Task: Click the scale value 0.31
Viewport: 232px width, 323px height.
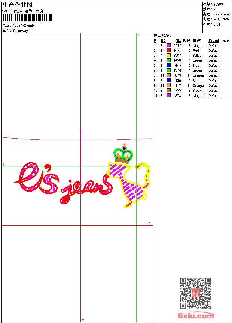Action: click(217, 24)
